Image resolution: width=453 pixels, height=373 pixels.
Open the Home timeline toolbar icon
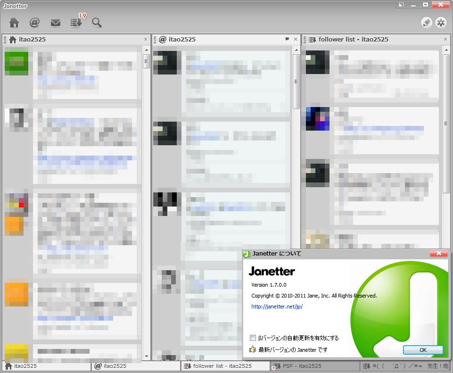tap(14, 22)
